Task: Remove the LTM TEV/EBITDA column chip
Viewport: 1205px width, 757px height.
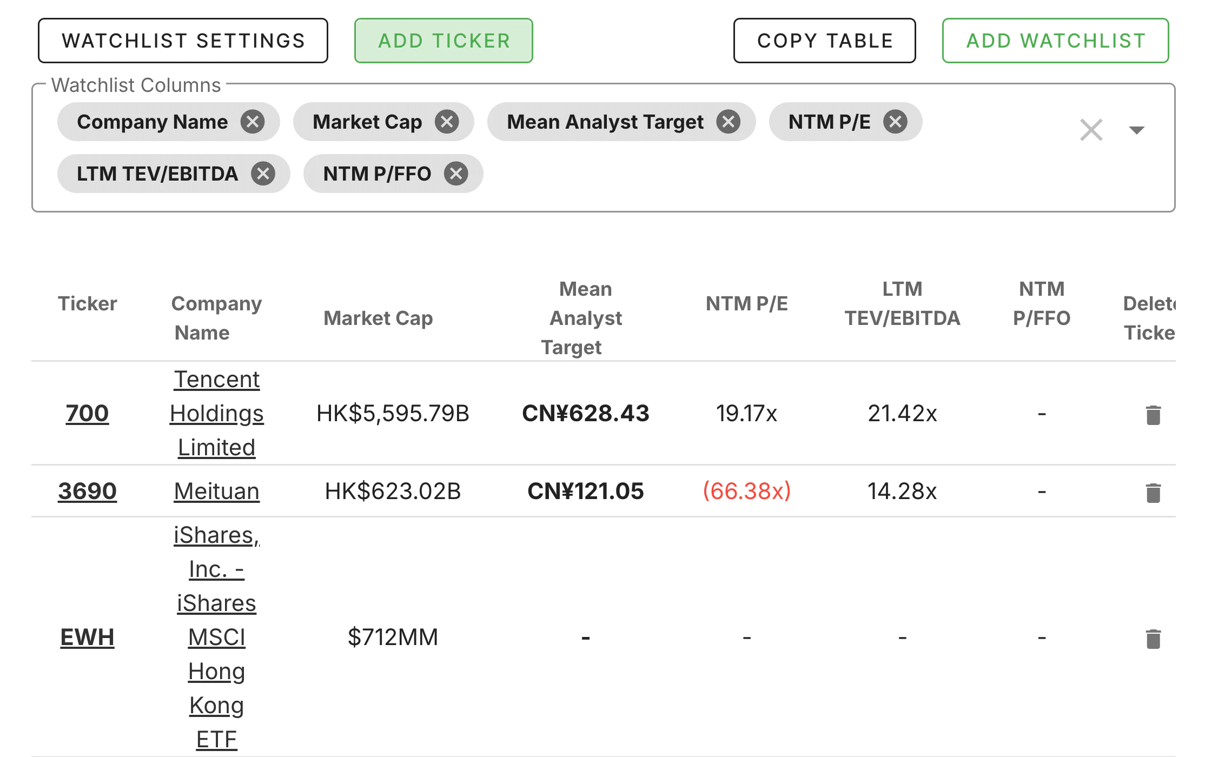Action: 263,174
